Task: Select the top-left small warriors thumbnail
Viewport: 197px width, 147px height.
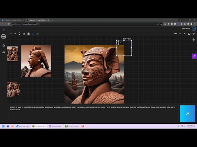Action: pos(12,53)
